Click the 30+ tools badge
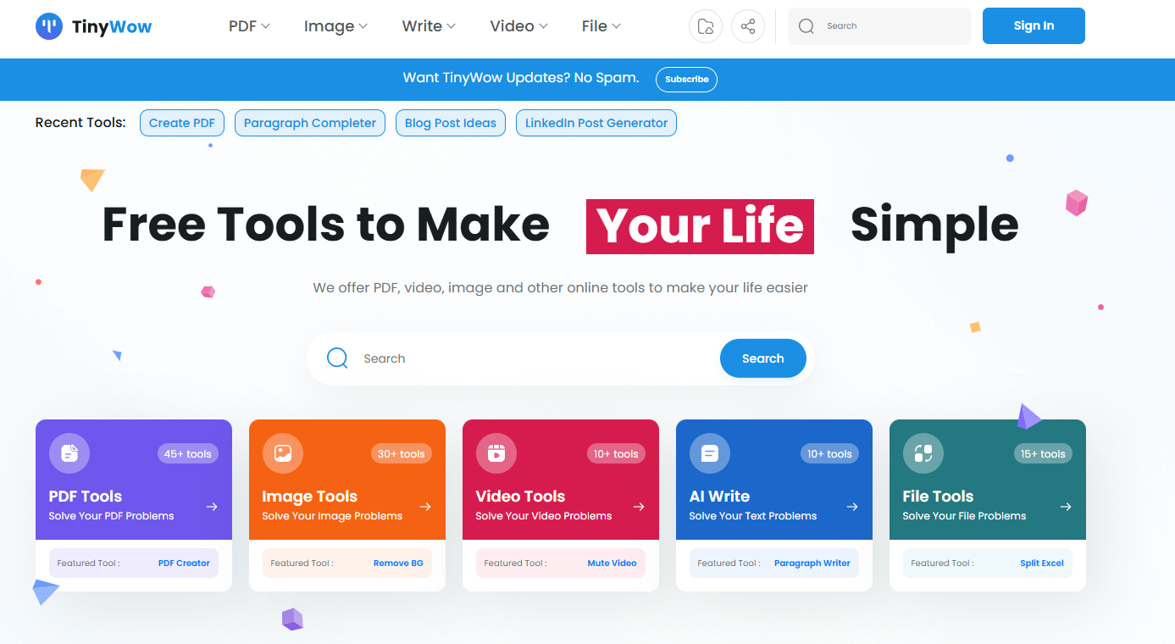This screenshot has width=1175, height=644. [x=402, y=454]
